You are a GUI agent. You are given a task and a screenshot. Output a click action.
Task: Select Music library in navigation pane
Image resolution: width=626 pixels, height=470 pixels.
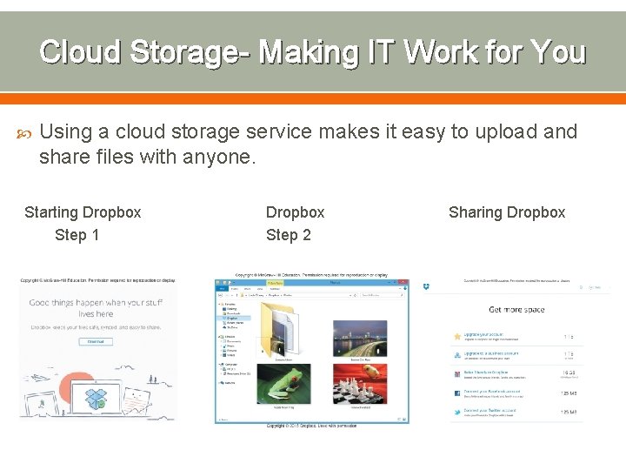[230, 346]
